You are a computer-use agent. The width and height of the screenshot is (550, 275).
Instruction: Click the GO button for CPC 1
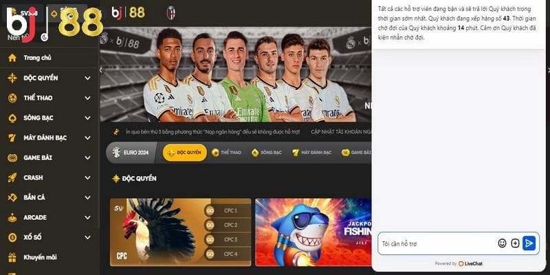[210, 211]
